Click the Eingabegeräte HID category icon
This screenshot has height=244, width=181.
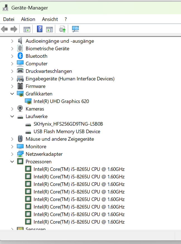[20, 78]
